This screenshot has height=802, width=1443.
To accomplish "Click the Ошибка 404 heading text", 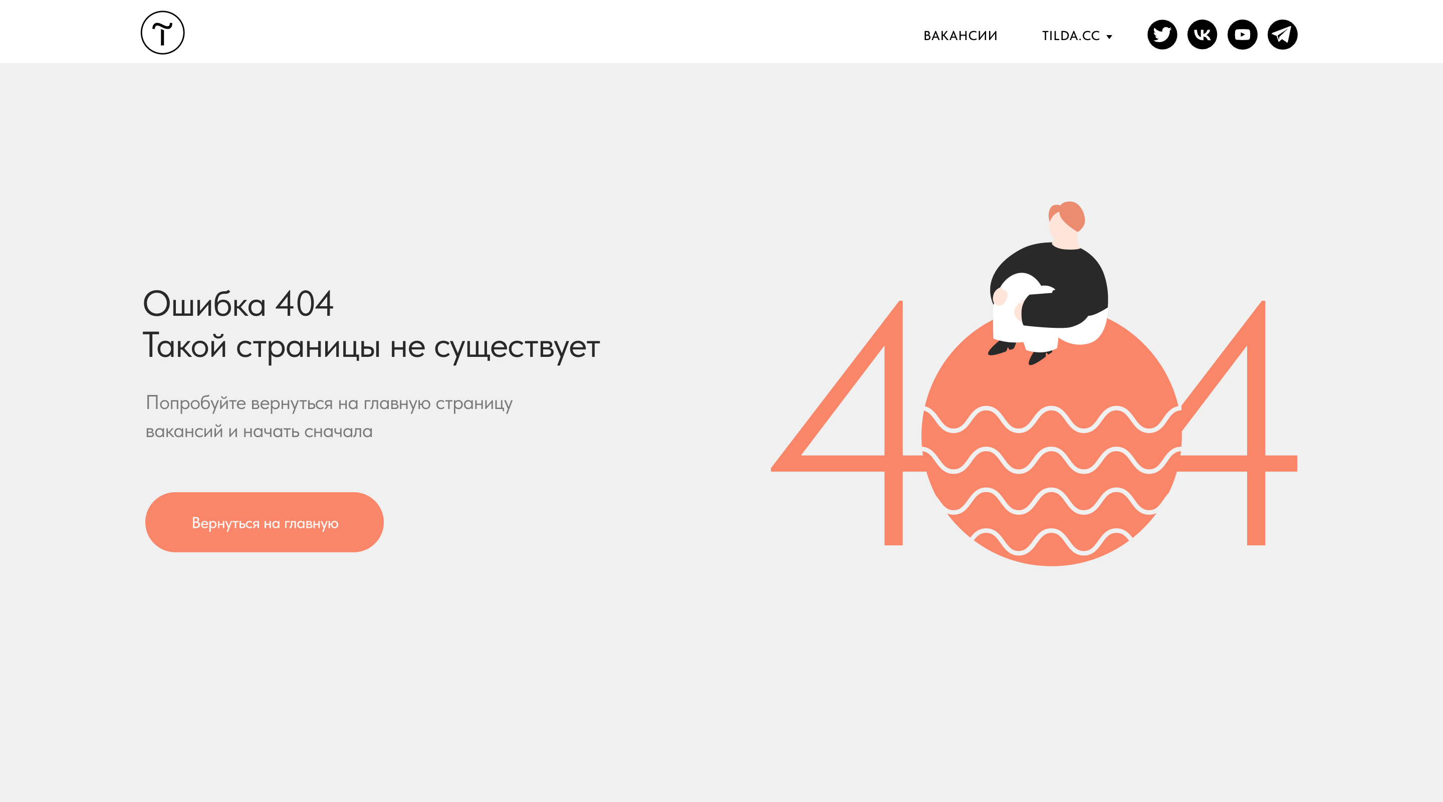I will click(x=238, y=304).
